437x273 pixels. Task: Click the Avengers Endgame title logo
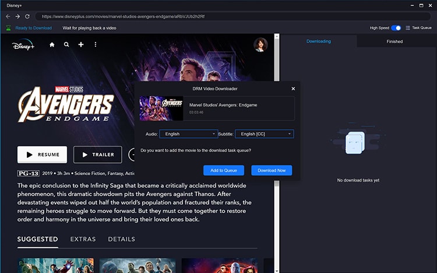(x=66, y=104)
